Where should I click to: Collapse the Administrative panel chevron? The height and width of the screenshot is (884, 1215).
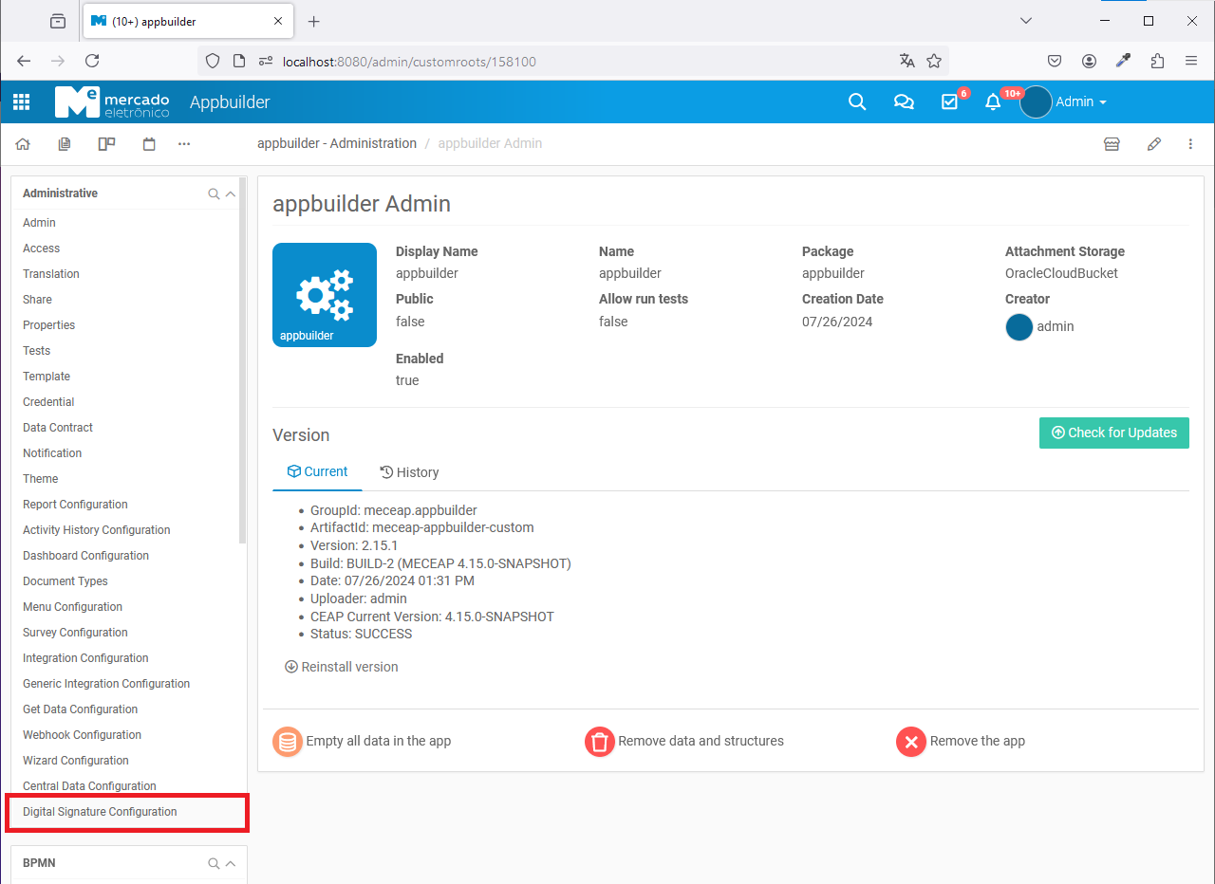point(230,193)
